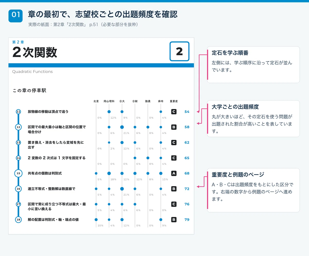Click row title 区間で常に成り立つ不等式は最大・最小に言い換える
The height and width of the screenshot is (256, 309).
(x=57, y=206)
